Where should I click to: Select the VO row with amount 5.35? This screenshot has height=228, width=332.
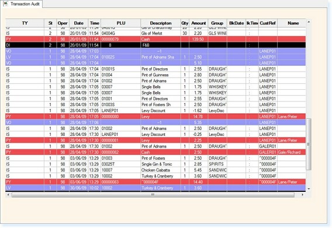point(155,122)
